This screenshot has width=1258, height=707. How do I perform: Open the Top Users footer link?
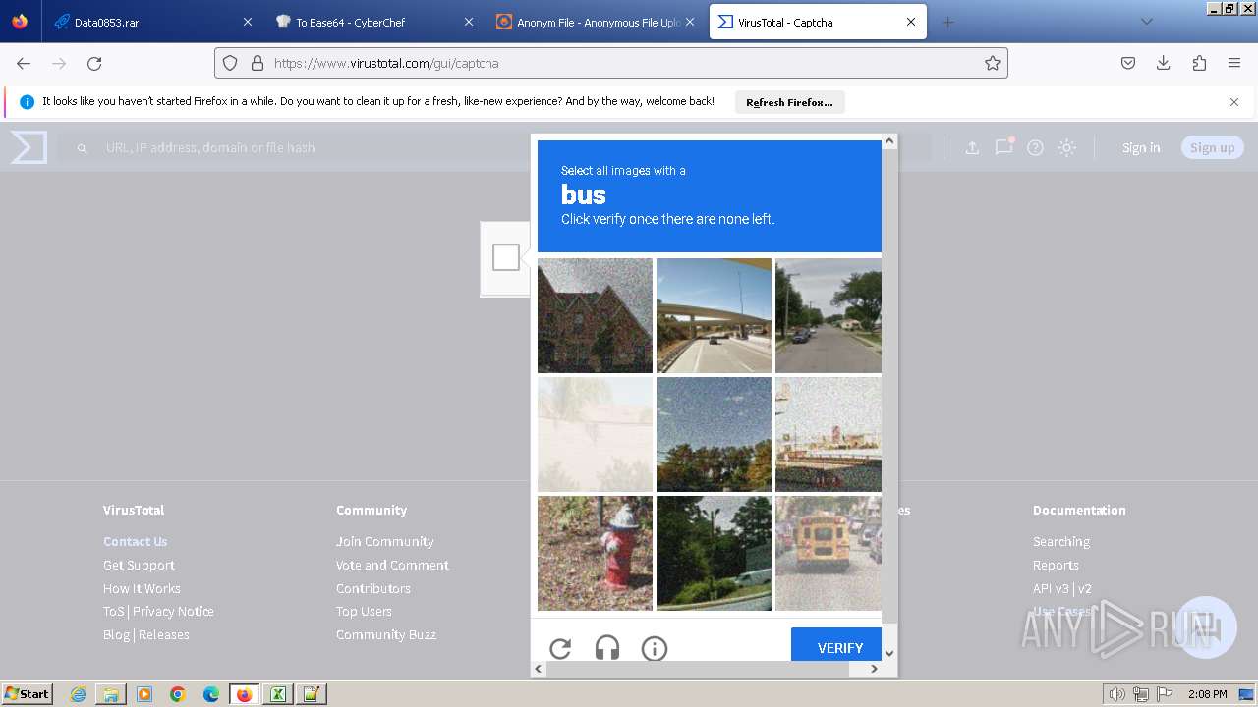pos(364,611)
